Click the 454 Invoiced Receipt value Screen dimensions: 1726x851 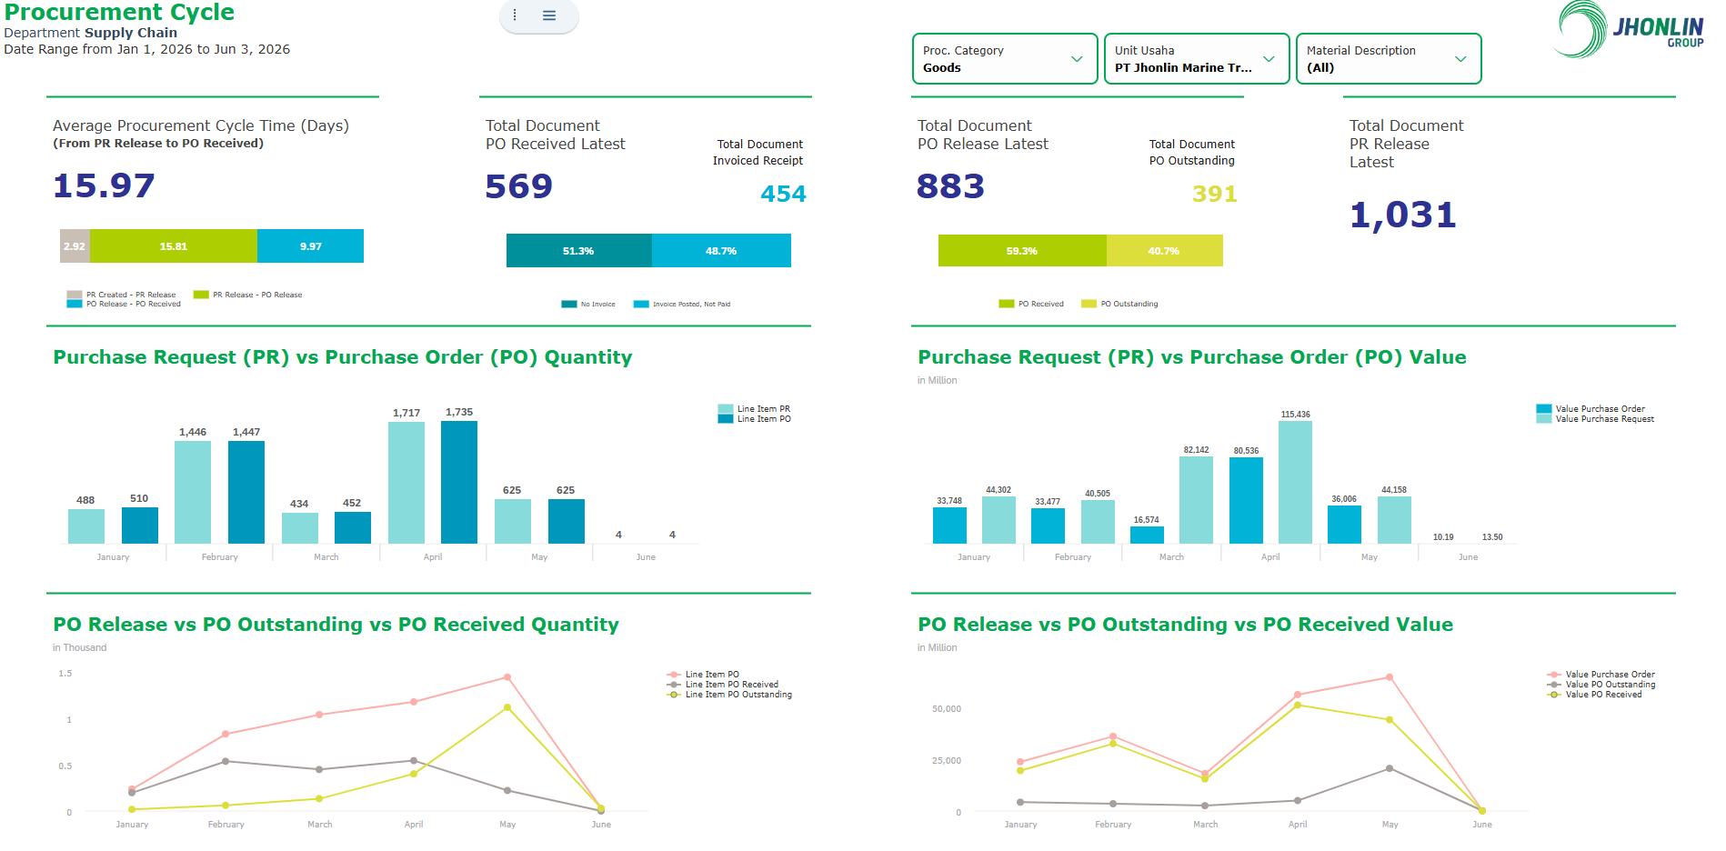click(x=783, y=194)
